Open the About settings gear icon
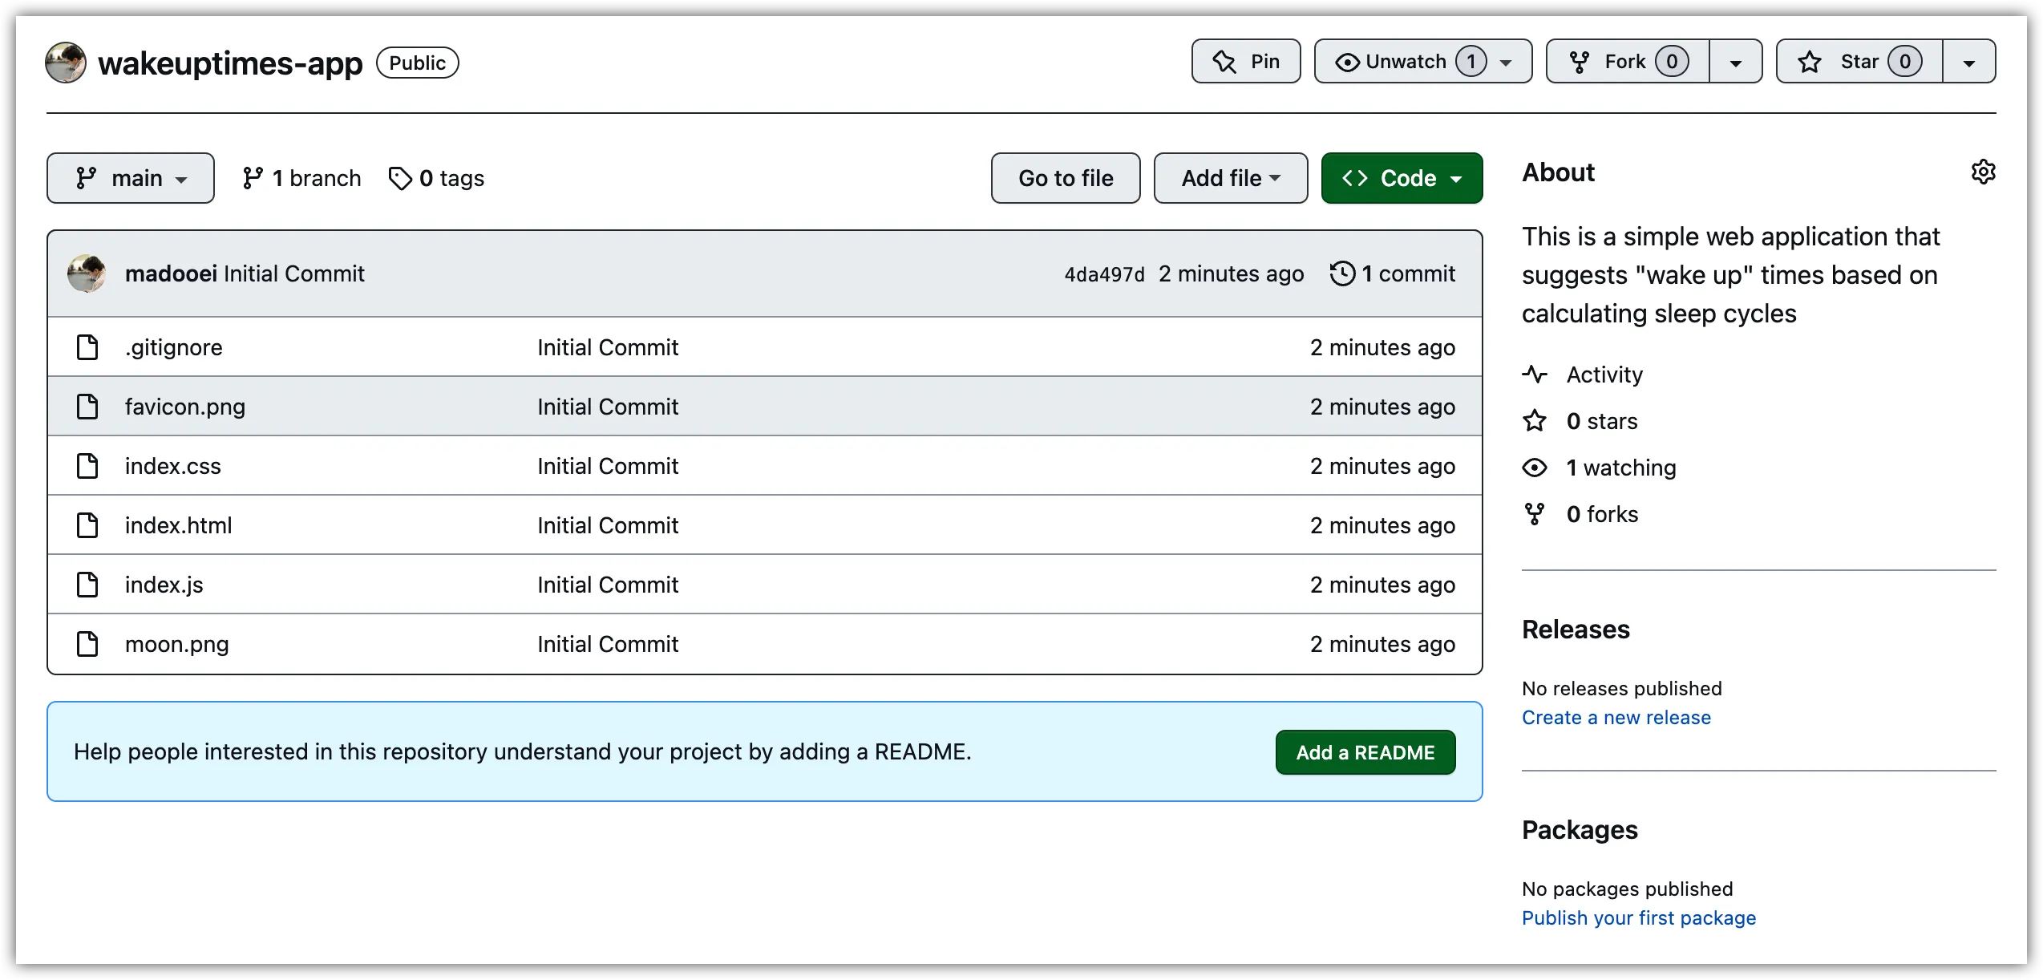 click(1984, 172)
